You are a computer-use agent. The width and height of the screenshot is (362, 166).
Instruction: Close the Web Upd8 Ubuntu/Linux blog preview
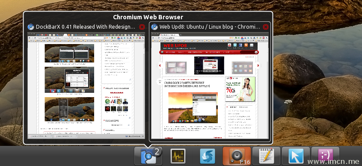click(266, 27)
